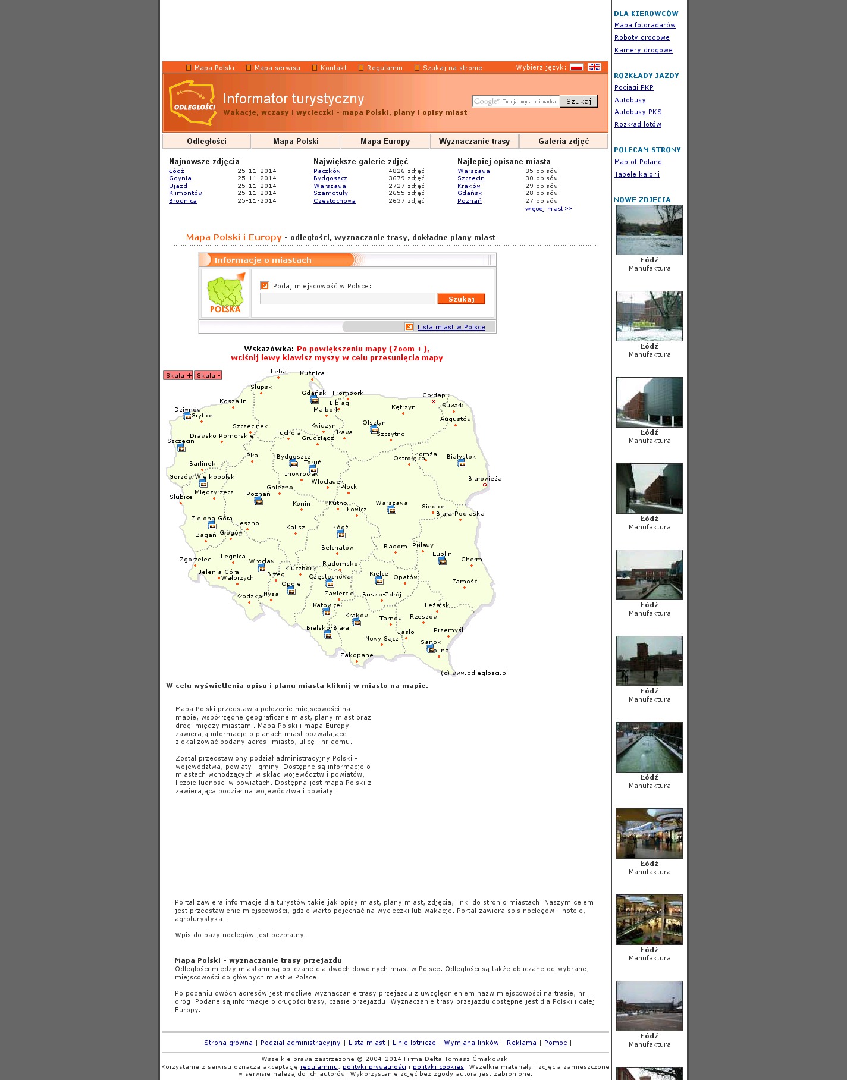This screenshot has width=847, height=1080.
Task: Open the Poznań photo icon on map
Action: tap(258, 501)
